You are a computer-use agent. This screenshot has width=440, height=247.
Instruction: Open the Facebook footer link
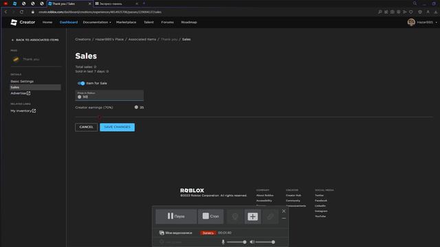click(x=321, y=201)
